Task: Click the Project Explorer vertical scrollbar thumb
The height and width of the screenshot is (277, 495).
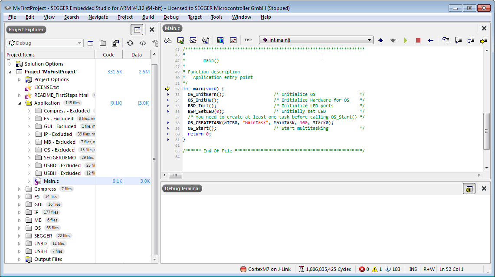Action: 154,159
